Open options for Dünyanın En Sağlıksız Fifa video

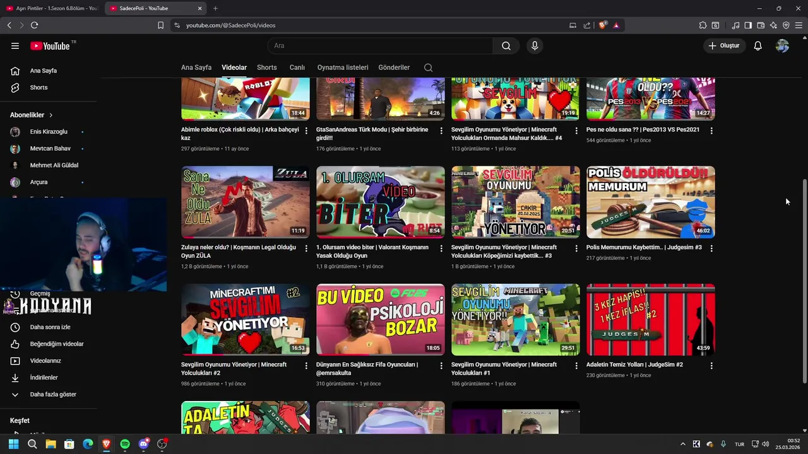click(x=441, y=366)
